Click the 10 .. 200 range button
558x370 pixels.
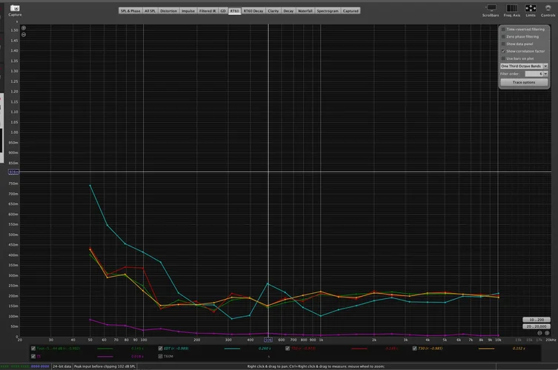coord(536,319)
